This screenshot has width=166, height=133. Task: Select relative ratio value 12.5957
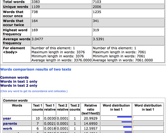91,128
